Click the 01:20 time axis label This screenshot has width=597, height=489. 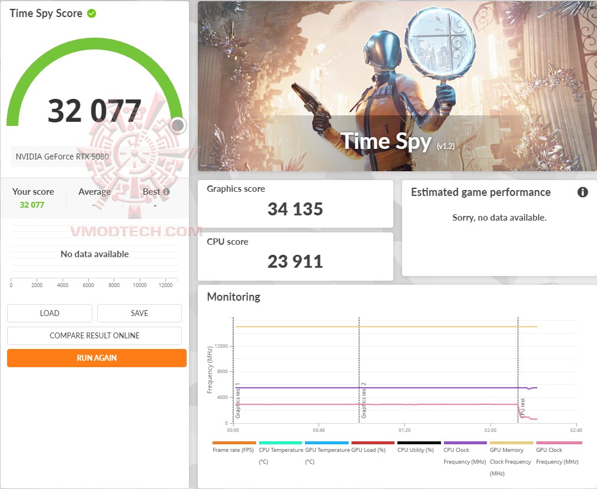(x=404, y=430)
